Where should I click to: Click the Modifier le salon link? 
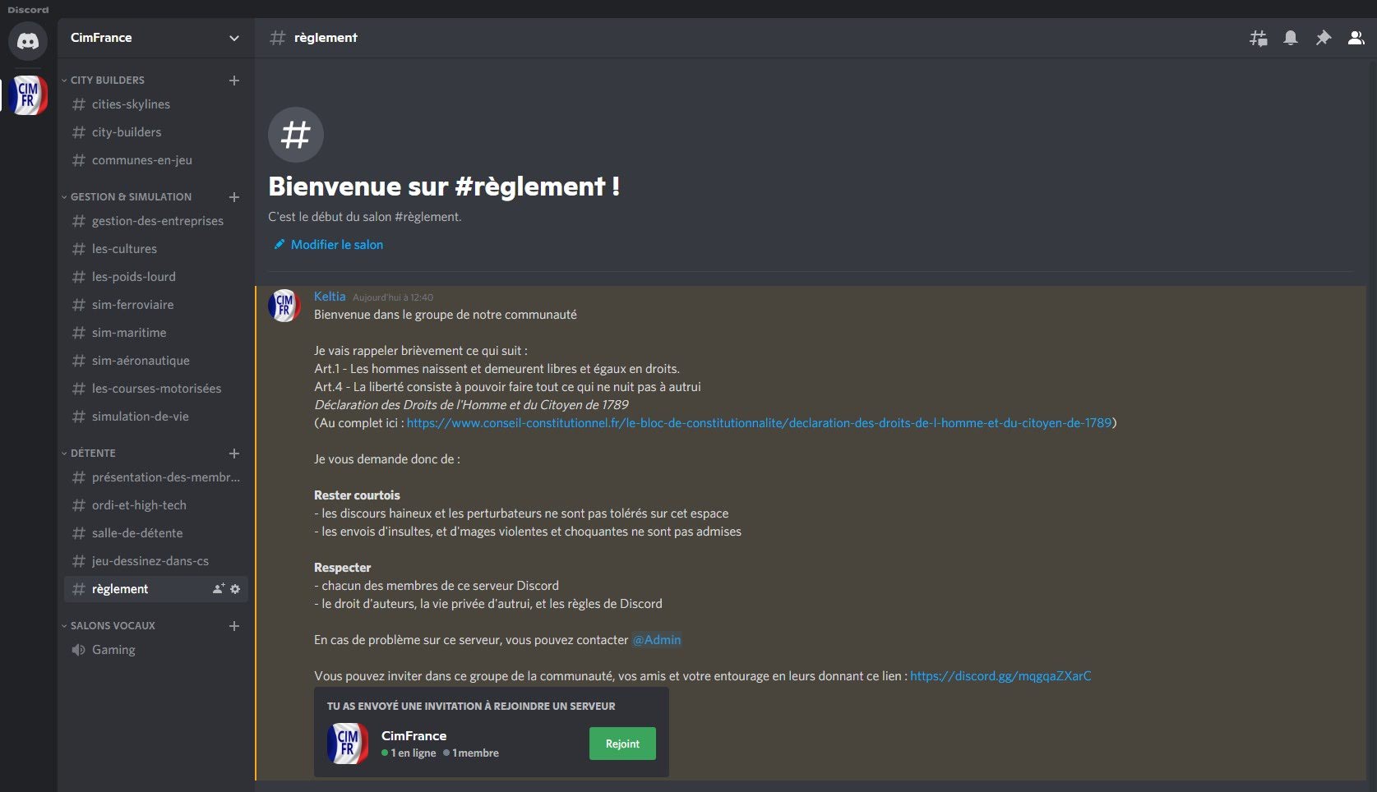[336, 244]
